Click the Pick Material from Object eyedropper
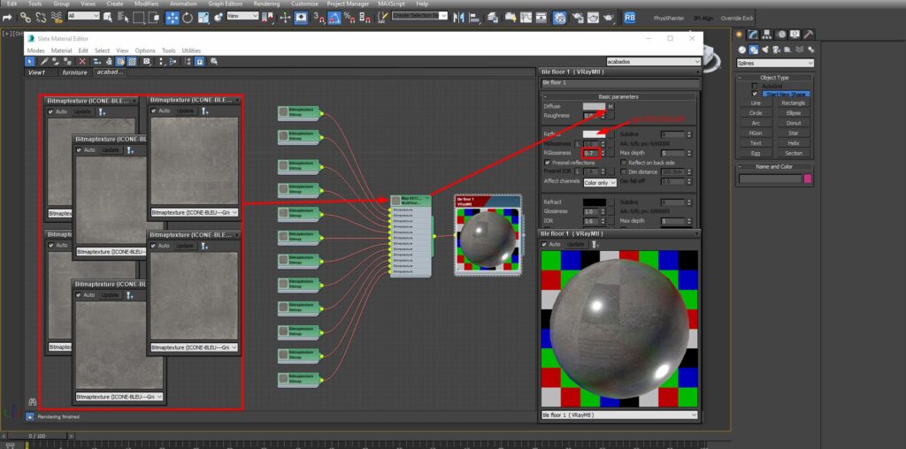 pyautogui.click(x=44, y=61)
